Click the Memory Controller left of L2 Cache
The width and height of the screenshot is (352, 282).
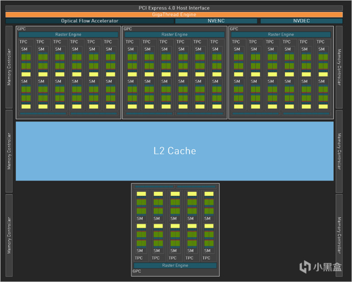9,151
